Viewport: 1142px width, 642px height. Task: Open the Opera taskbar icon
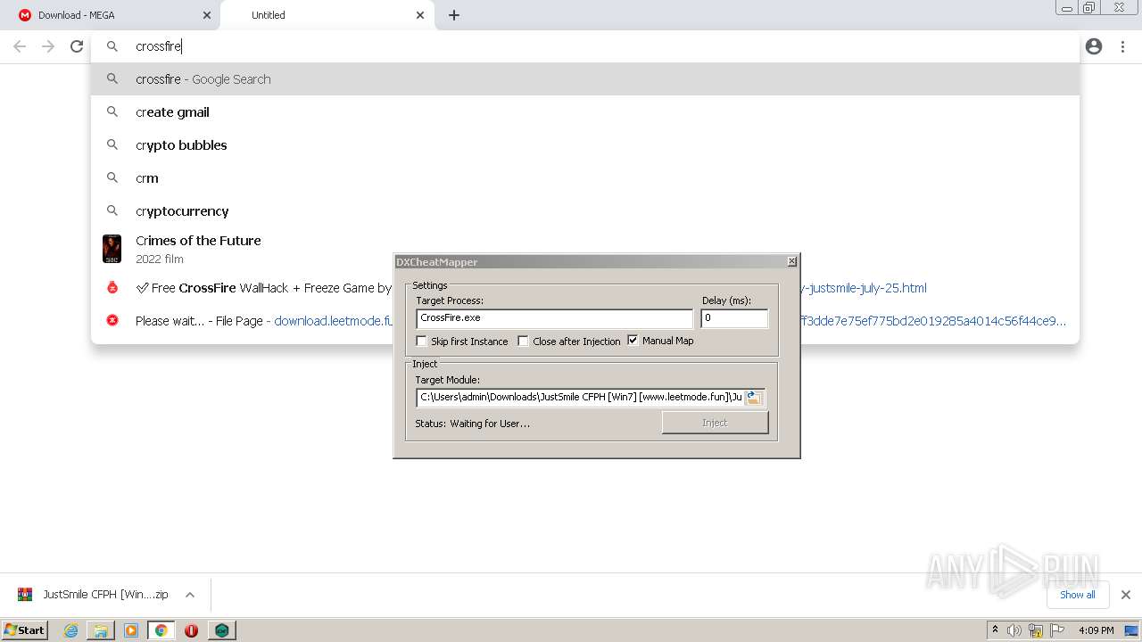(191, 630)
